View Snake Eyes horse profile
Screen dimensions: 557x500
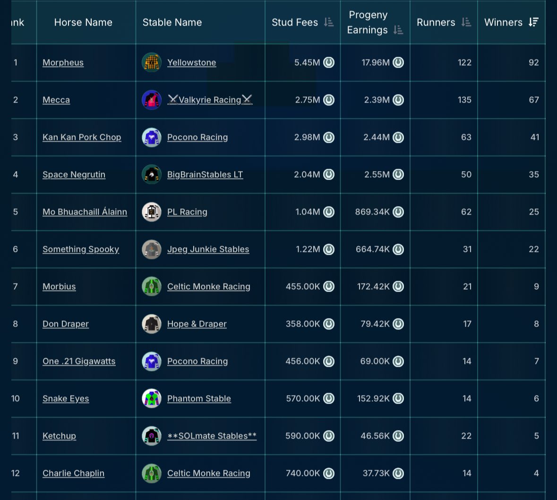[x=66, y=398]
